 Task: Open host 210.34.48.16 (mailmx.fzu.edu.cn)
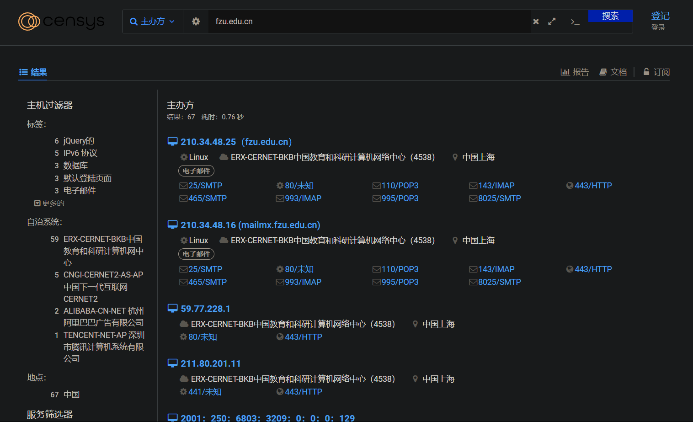[250, 225]
